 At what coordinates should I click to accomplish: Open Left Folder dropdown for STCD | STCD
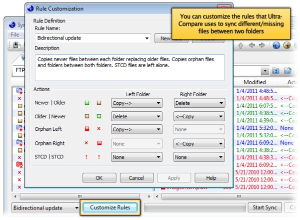136,157
